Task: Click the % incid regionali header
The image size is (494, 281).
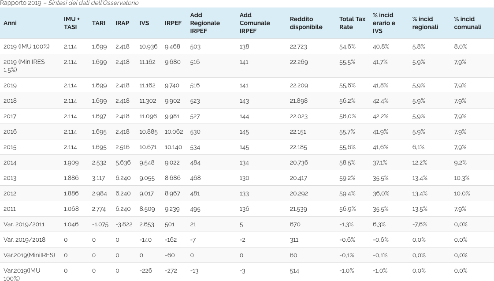Action: pyautogui.click(x=425, y=23)
